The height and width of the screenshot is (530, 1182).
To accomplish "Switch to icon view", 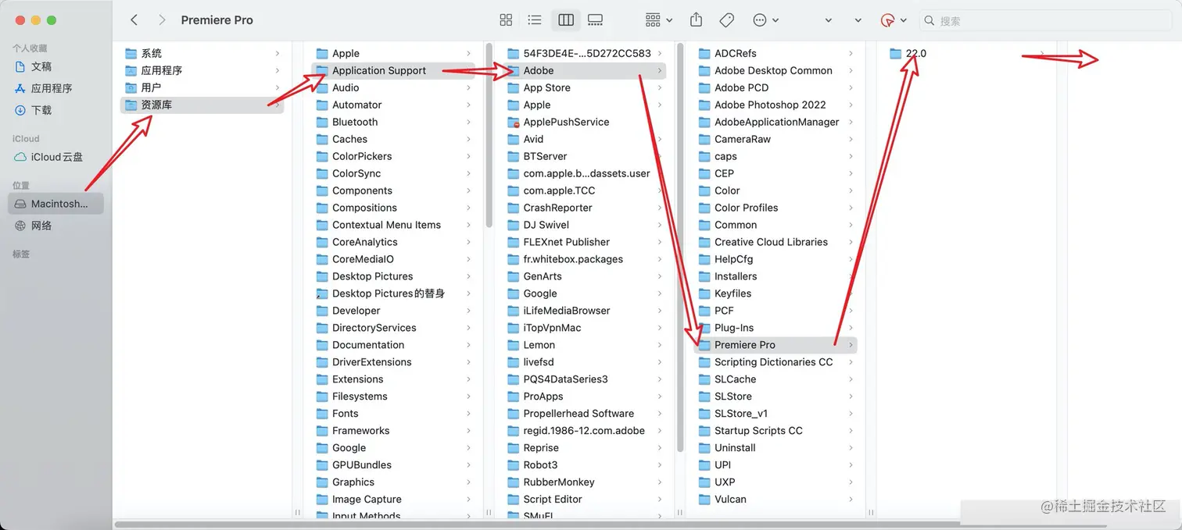I will pos(506,20).
